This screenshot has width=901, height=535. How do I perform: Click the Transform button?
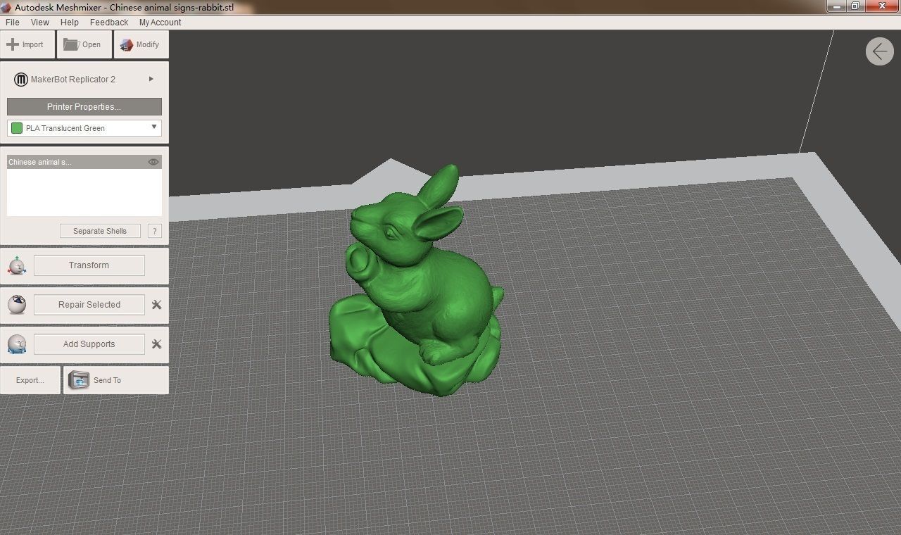(89, 265)
